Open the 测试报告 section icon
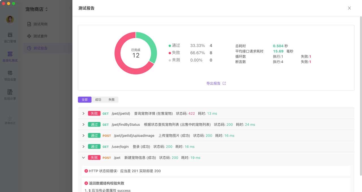362x192 pixels. (x=39, y=48)
